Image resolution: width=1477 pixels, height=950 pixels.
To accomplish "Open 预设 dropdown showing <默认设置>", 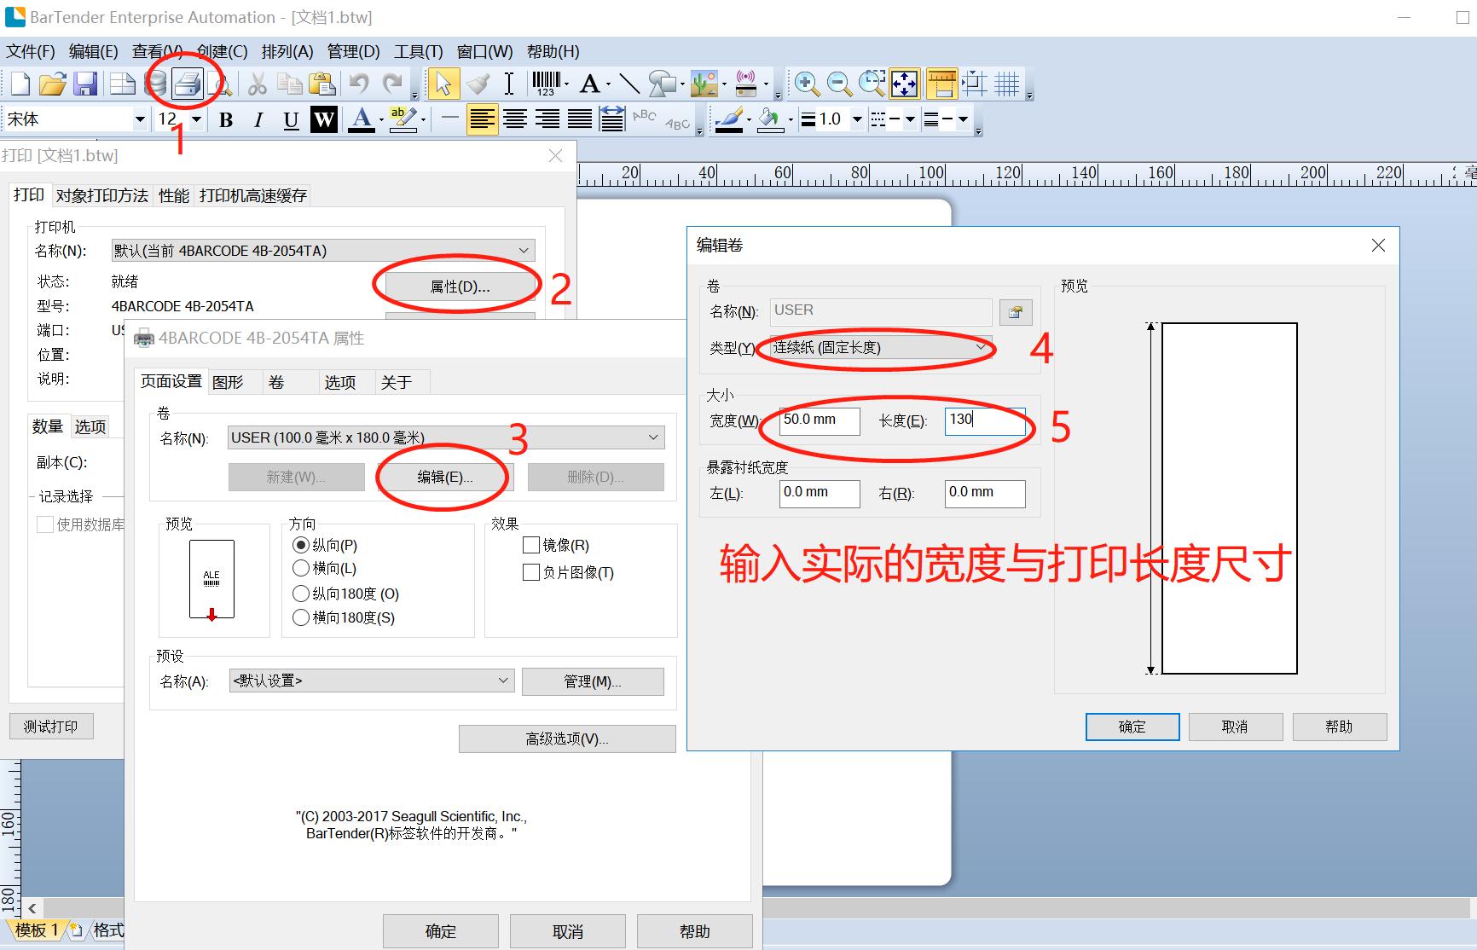I will tap(372, 681).
